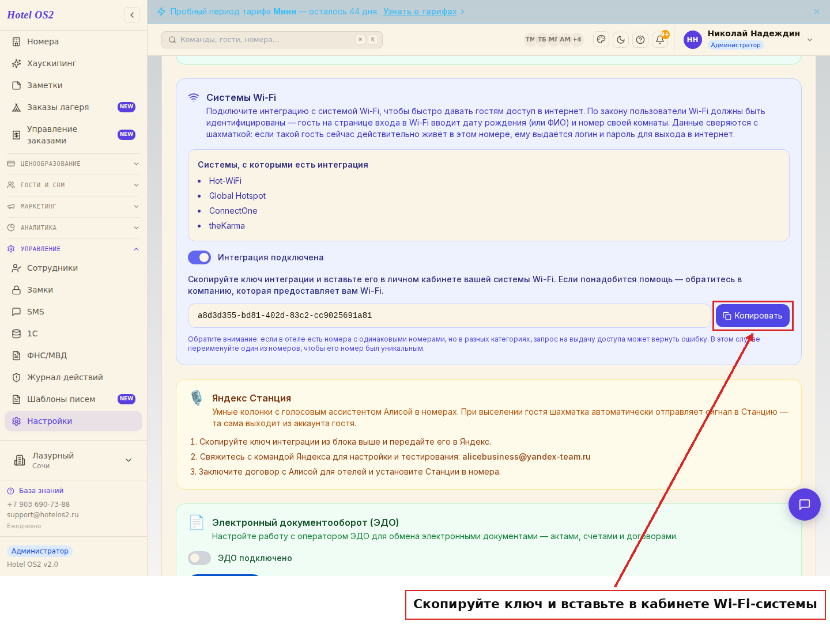
Task: Click the document icon beside ЭДО heading
Action: [x=197, y=522]
